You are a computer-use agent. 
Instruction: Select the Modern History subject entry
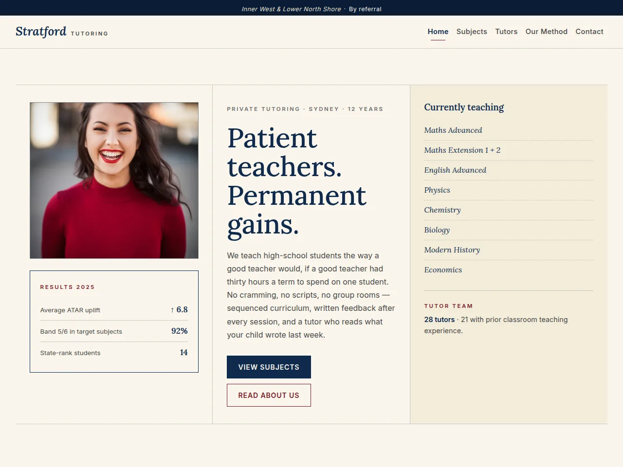(x=509, y=250)
